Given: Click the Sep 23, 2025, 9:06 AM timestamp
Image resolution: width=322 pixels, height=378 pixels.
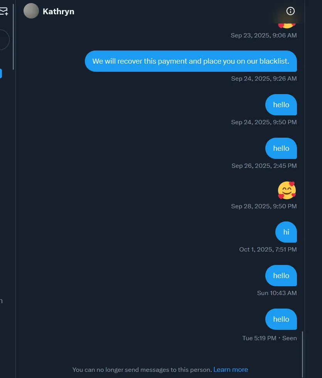Looking at the screenshot, I should tap(264, 35).
